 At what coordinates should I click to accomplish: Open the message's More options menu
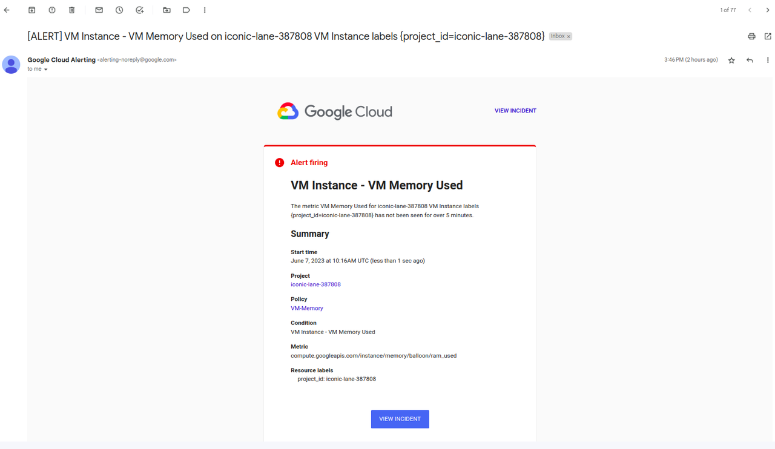click(768, 60)
